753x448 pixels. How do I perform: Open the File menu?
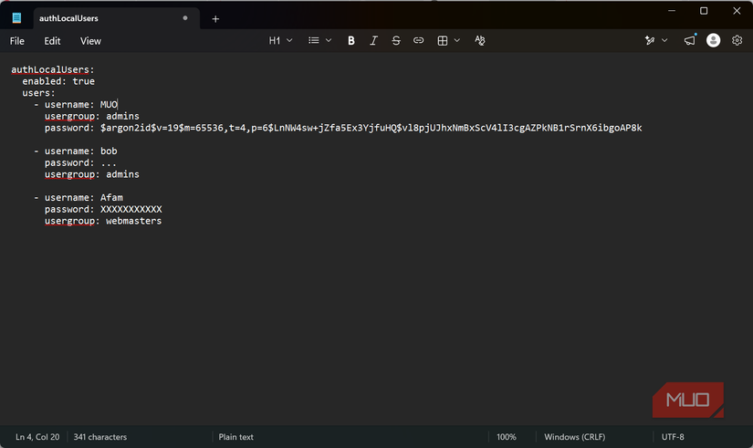coord(16,41)
